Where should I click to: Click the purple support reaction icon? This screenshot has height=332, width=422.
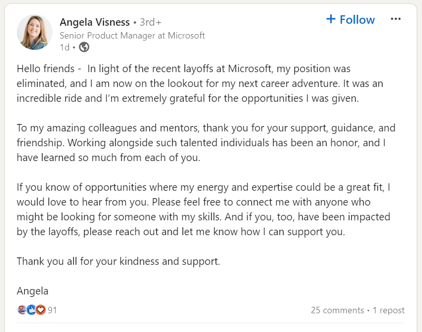point(22,310)
